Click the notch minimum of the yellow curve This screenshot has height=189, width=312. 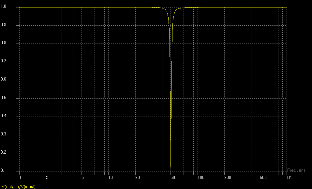171,167
